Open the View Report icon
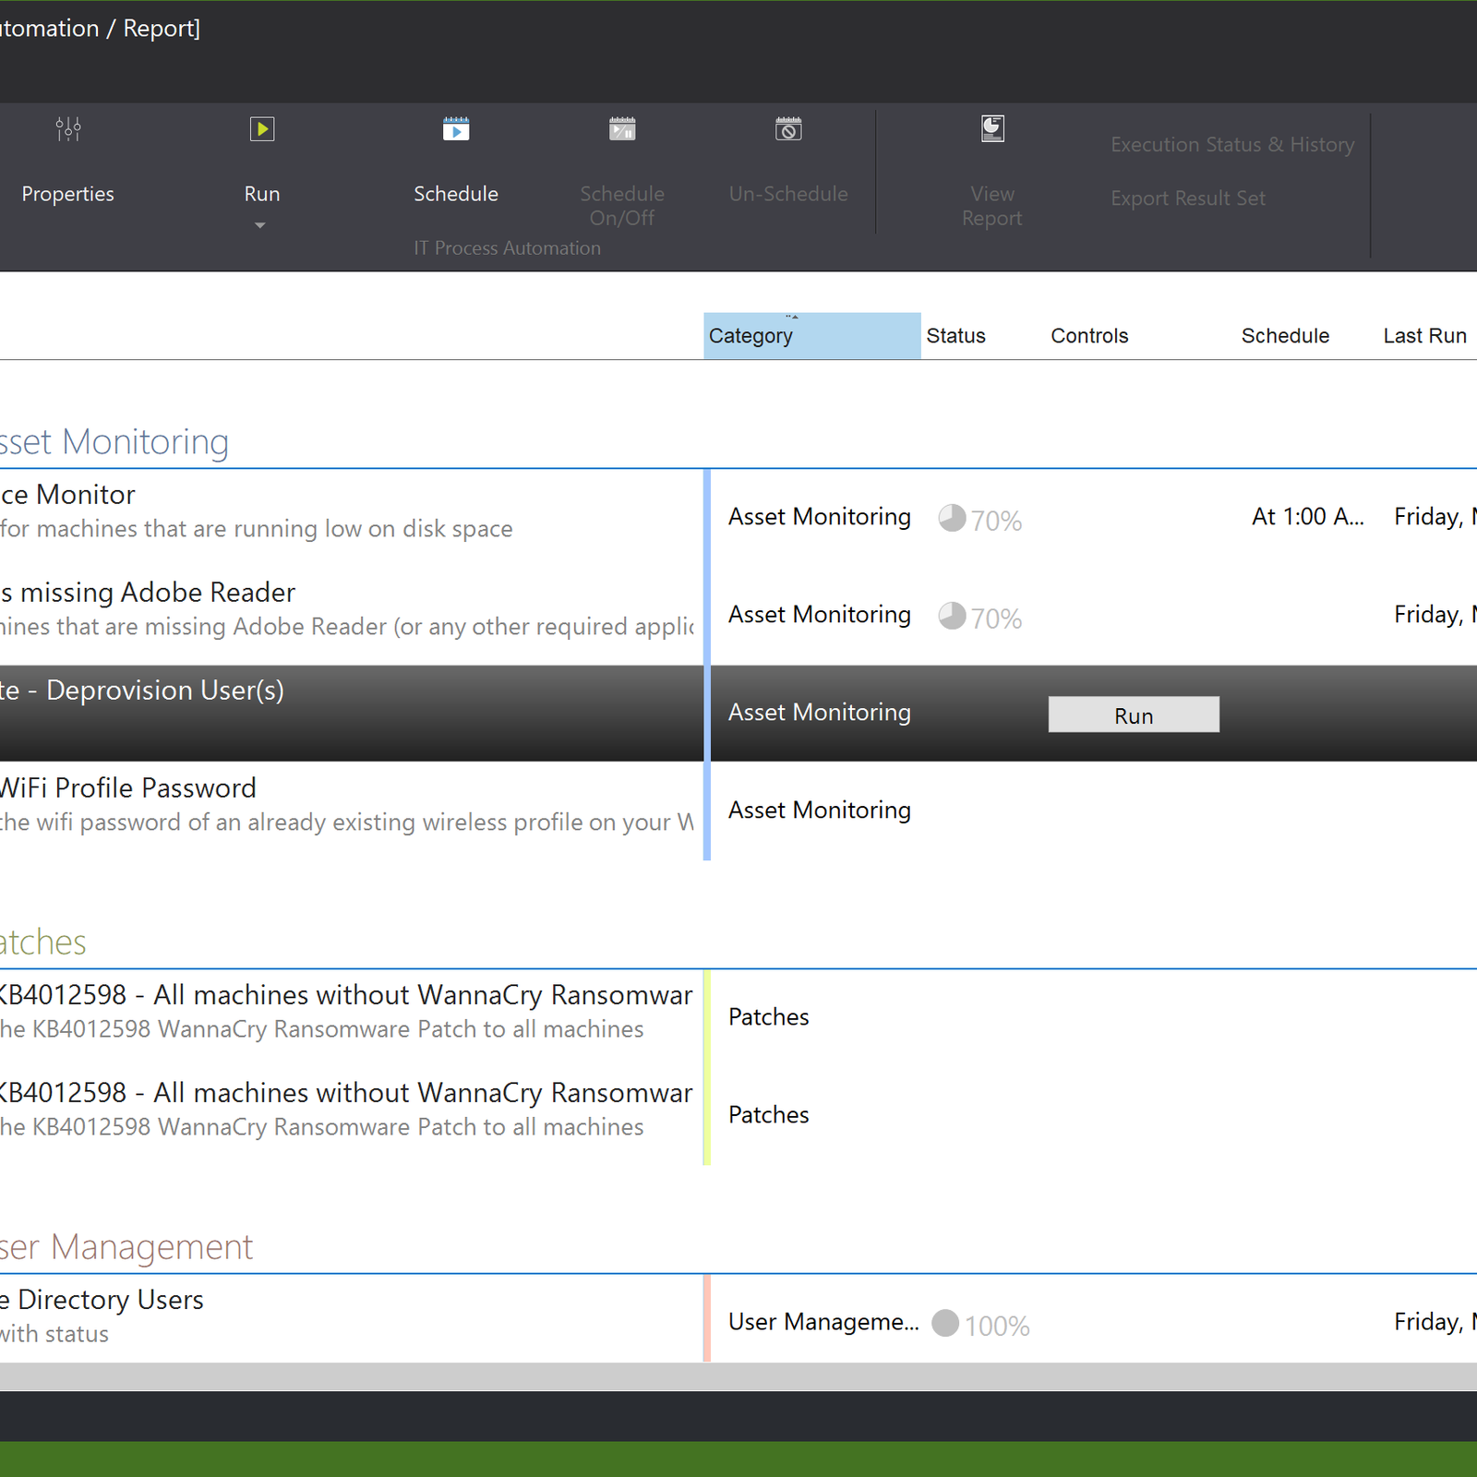Viewport: 1477px width, 1477px height. click(992, 129)
